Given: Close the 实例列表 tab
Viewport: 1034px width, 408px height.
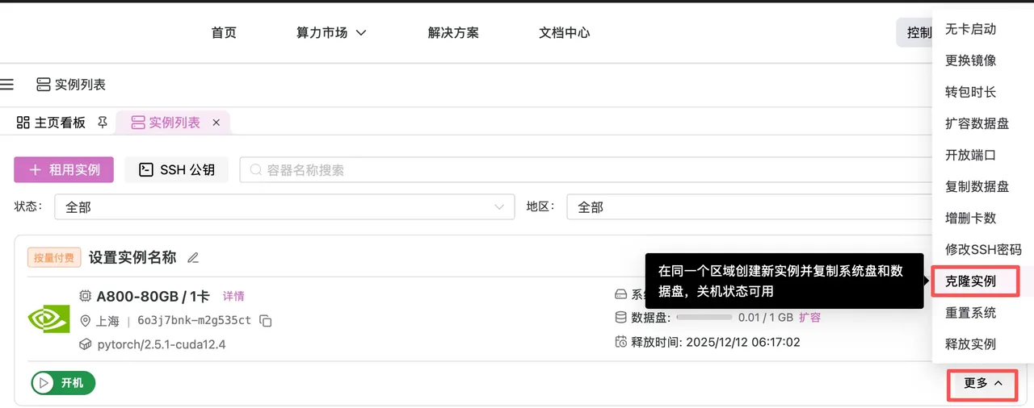Looking at the screenshot, I should pyautogui.click(x=216, y=123).
